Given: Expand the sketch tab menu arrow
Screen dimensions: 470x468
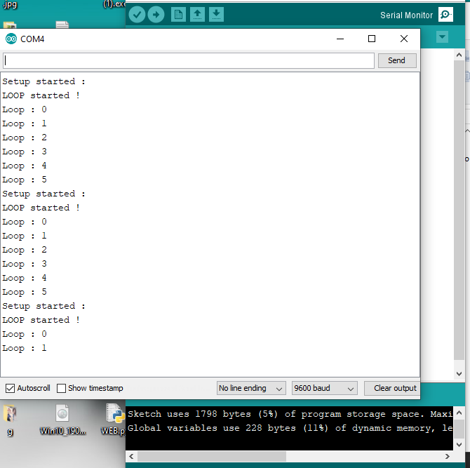Looking at the screenshot, I should tap(442, 36).
